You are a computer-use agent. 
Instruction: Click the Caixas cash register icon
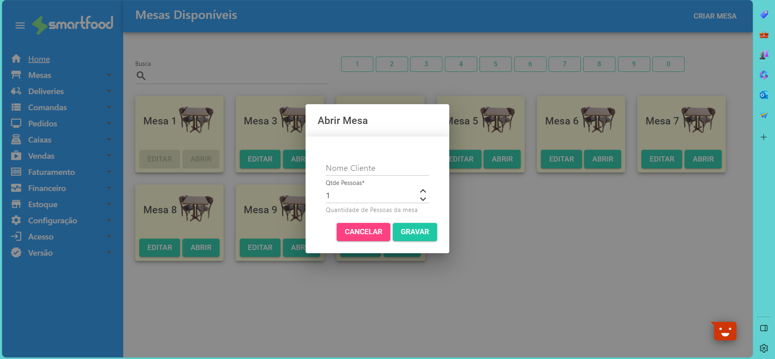pyautogui.click(x=16, y=140)
